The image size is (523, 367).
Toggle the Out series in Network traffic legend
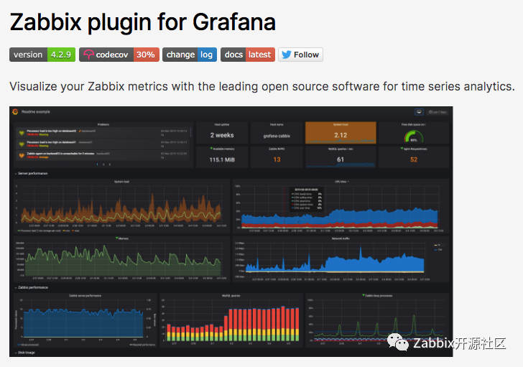point(438,249)
